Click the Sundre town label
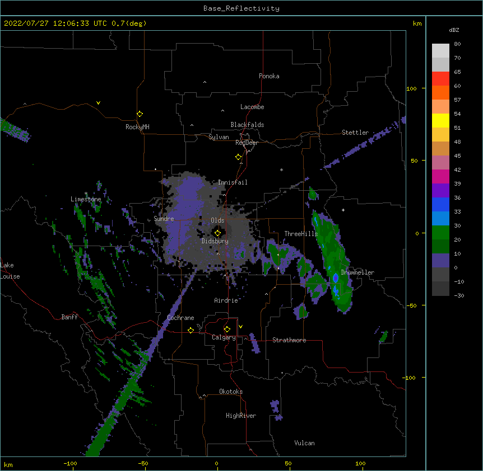Image resolution: width=483 pixels, height=471 pixels. 164,219
